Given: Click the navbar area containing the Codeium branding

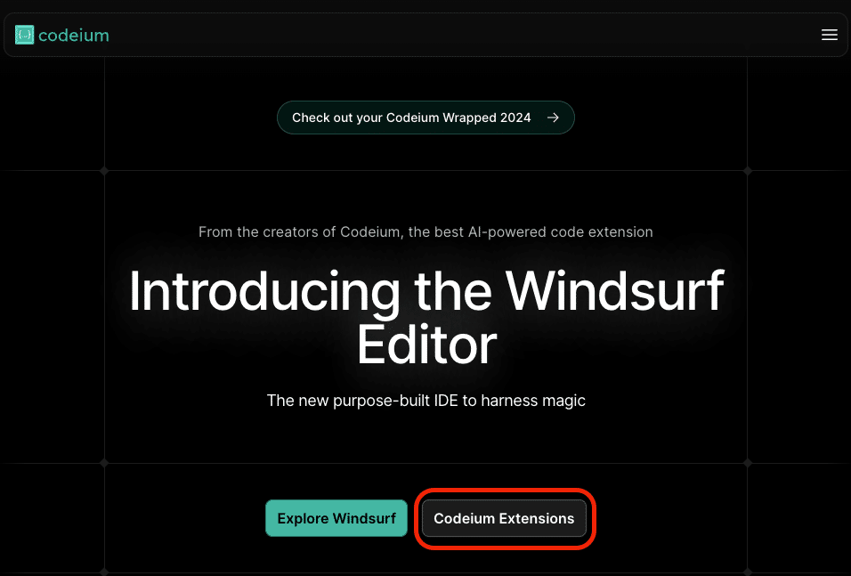Looking at the screenshot, I should [x=61, y=35].
